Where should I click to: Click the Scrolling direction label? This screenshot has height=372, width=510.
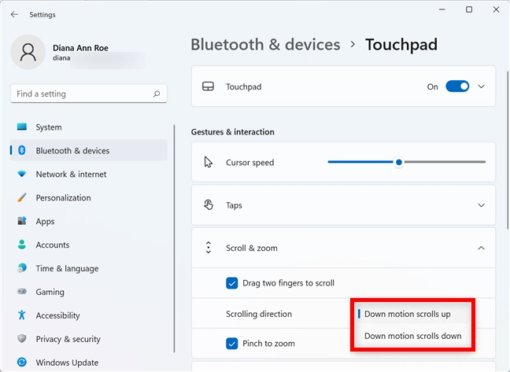259,314
